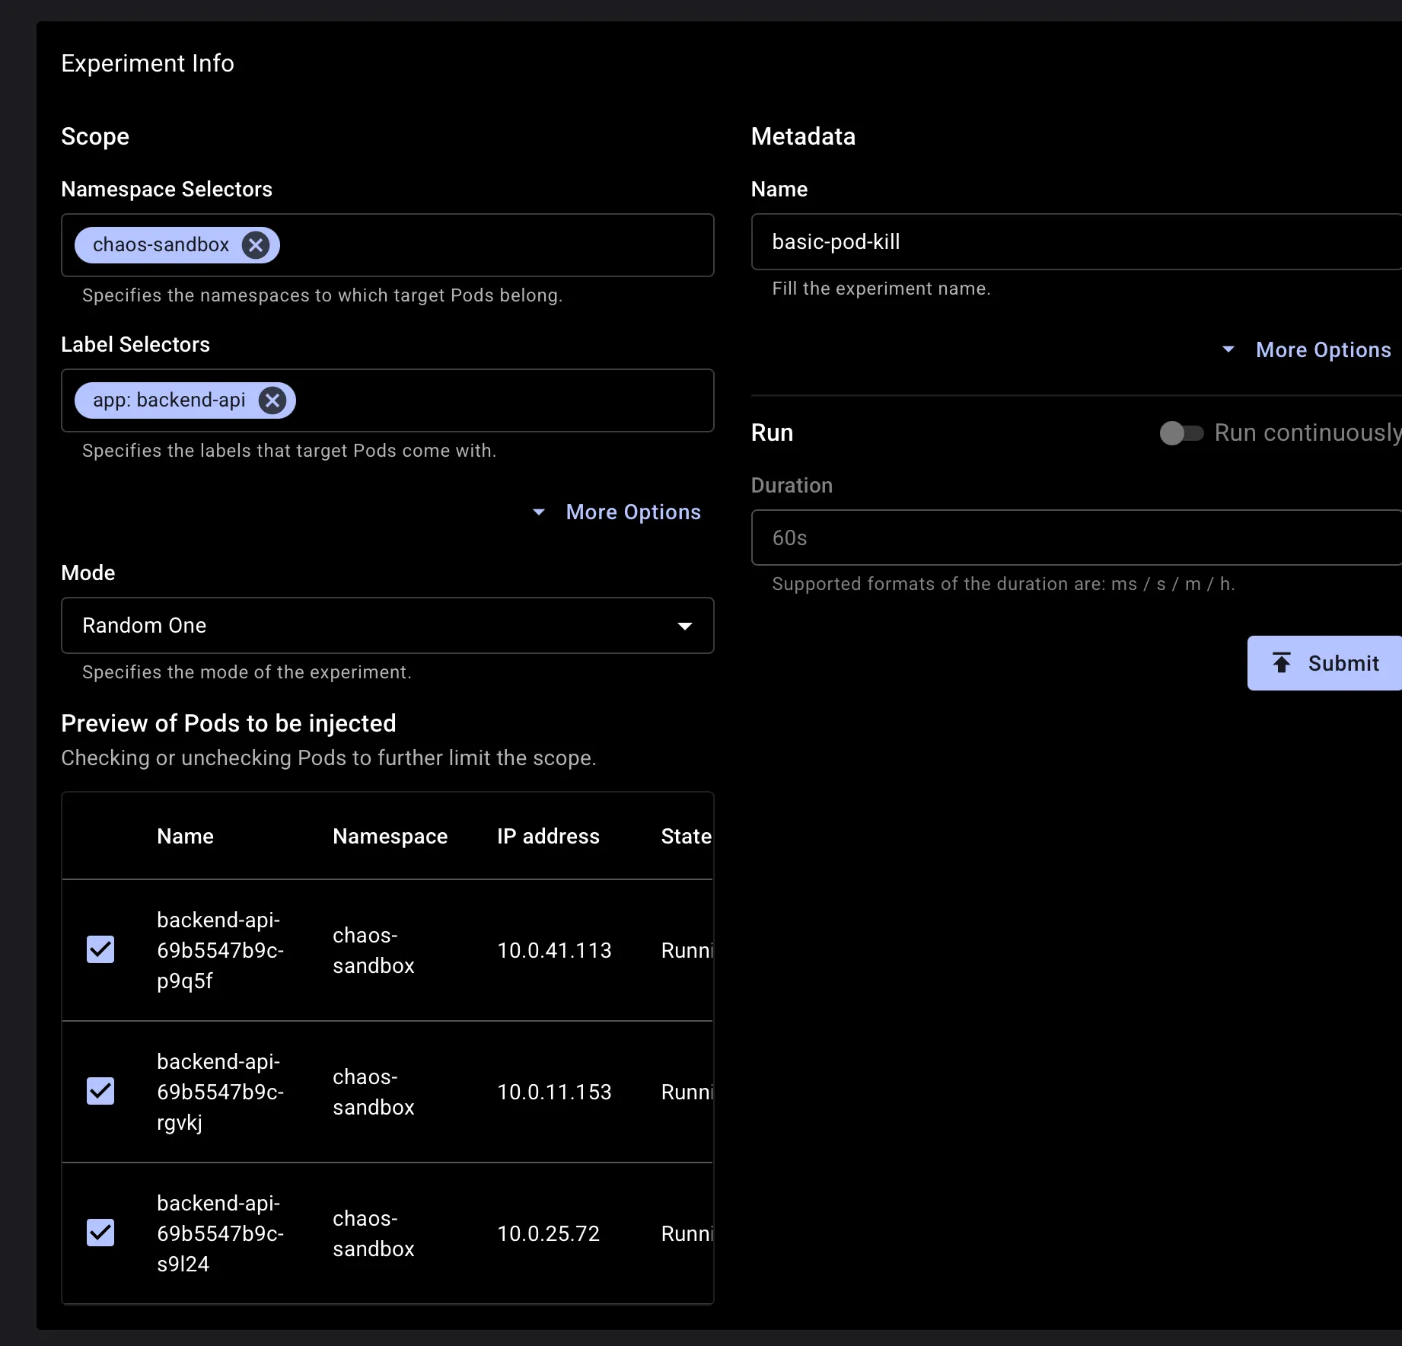Submit the experiment
Screen dimensions: 1402x1346
click(x=1324, y=663)
